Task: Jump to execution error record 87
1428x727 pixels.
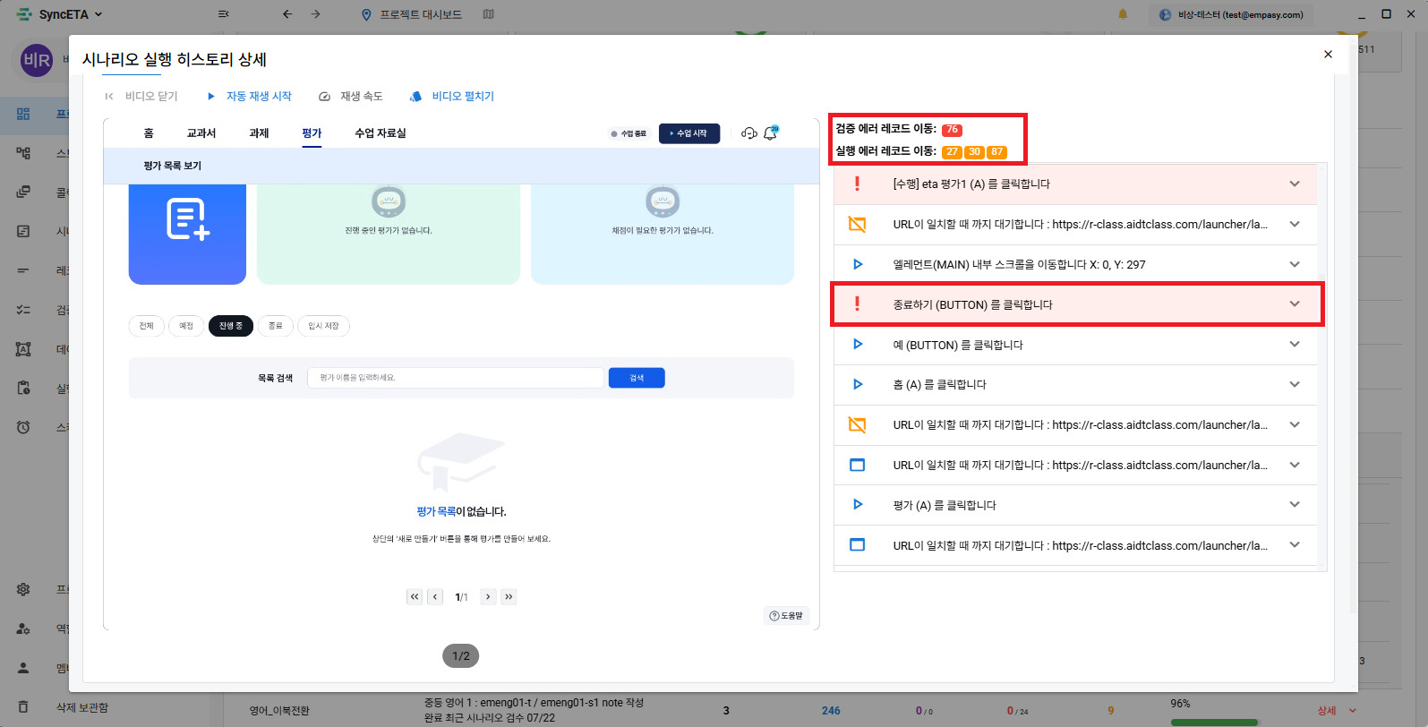Action: click(x=996, y=152)
